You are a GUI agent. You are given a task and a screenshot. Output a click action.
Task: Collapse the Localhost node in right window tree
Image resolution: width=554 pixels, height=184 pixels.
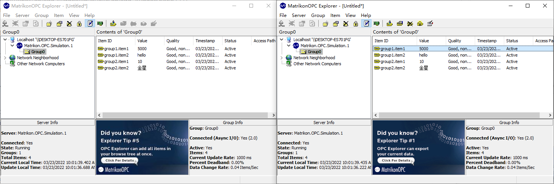tap(281, 40)
